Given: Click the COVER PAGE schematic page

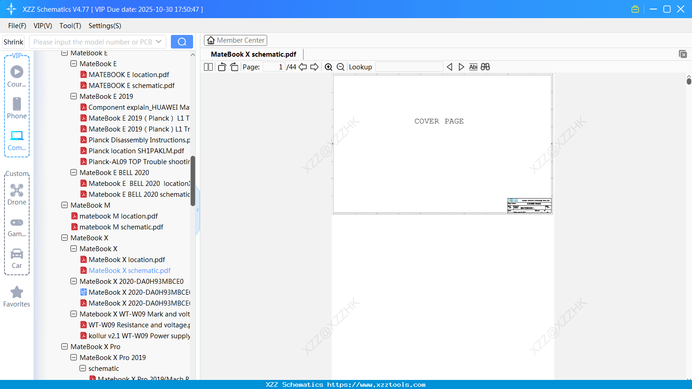Looking at the screenshot, I should point(443,144).
